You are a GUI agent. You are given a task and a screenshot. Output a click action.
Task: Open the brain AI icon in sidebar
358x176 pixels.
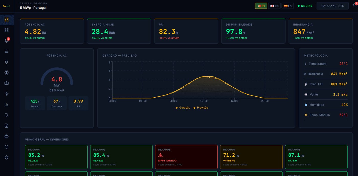pos(7,73)
